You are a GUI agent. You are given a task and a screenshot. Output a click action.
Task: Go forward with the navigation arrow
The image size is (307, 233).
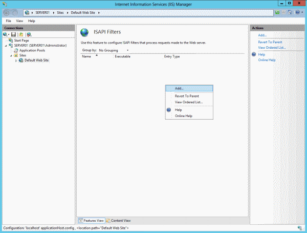click(15, 13)
